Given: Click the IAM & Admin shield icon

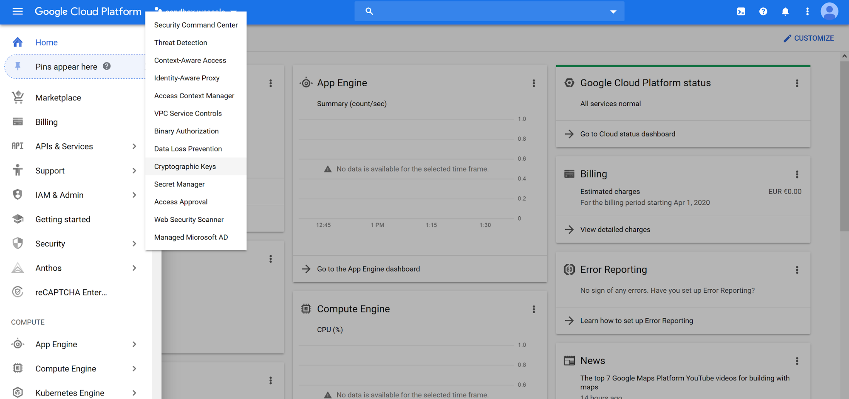Looking at the screenshot, I should coord(17,195).
